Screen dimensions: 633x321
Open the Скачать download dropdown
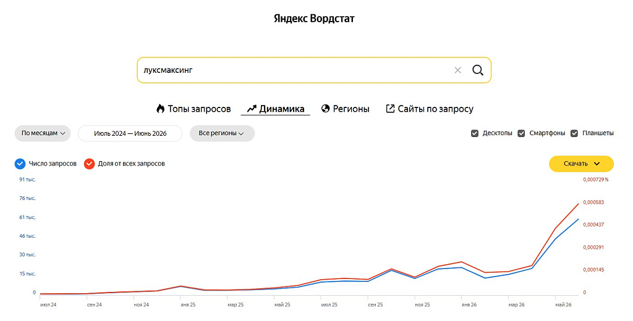pyautogui.click(x=581, y=164)
